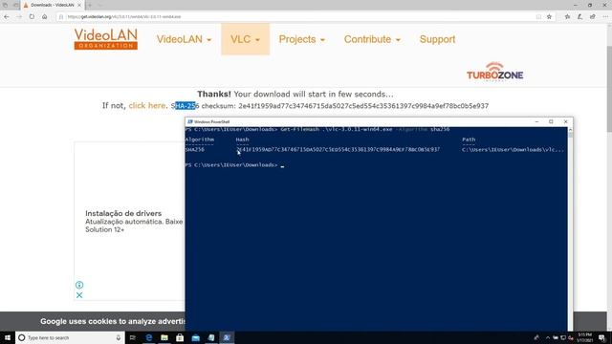
Task: Open the Favorites hub icon in Edge
Action: click(567, 17)
